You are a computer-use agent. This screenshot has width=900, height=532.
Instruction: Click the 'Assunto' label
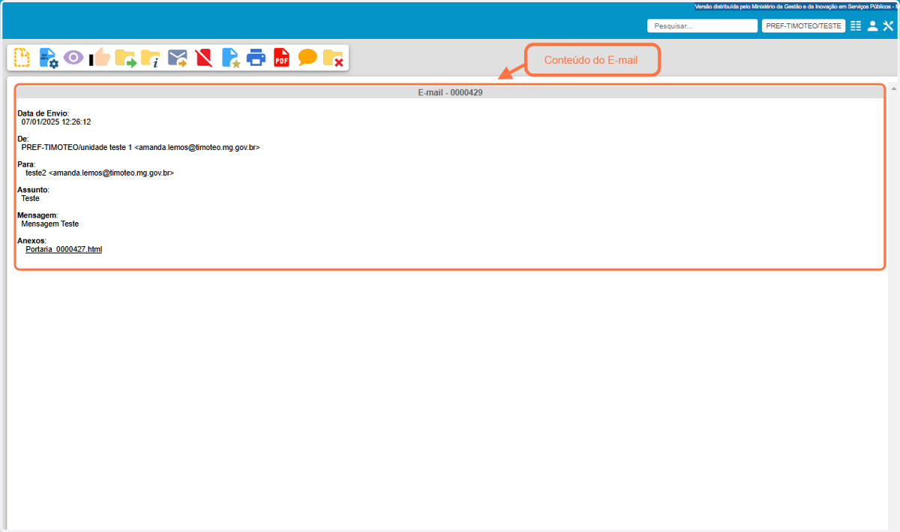point(33,190)
